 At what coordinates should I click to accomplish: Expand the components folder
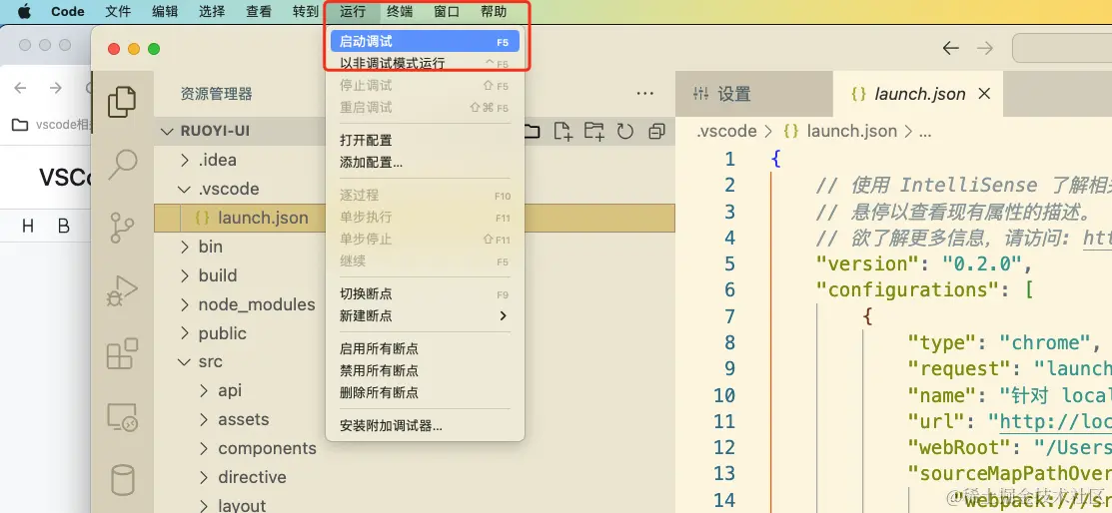pos(204,449)
